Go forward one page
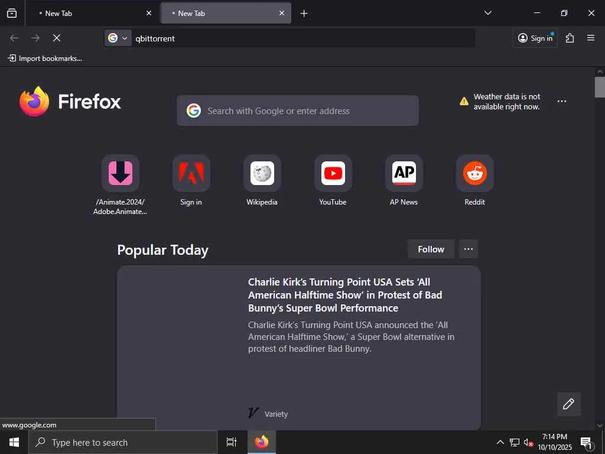 [x=35, y=38]
